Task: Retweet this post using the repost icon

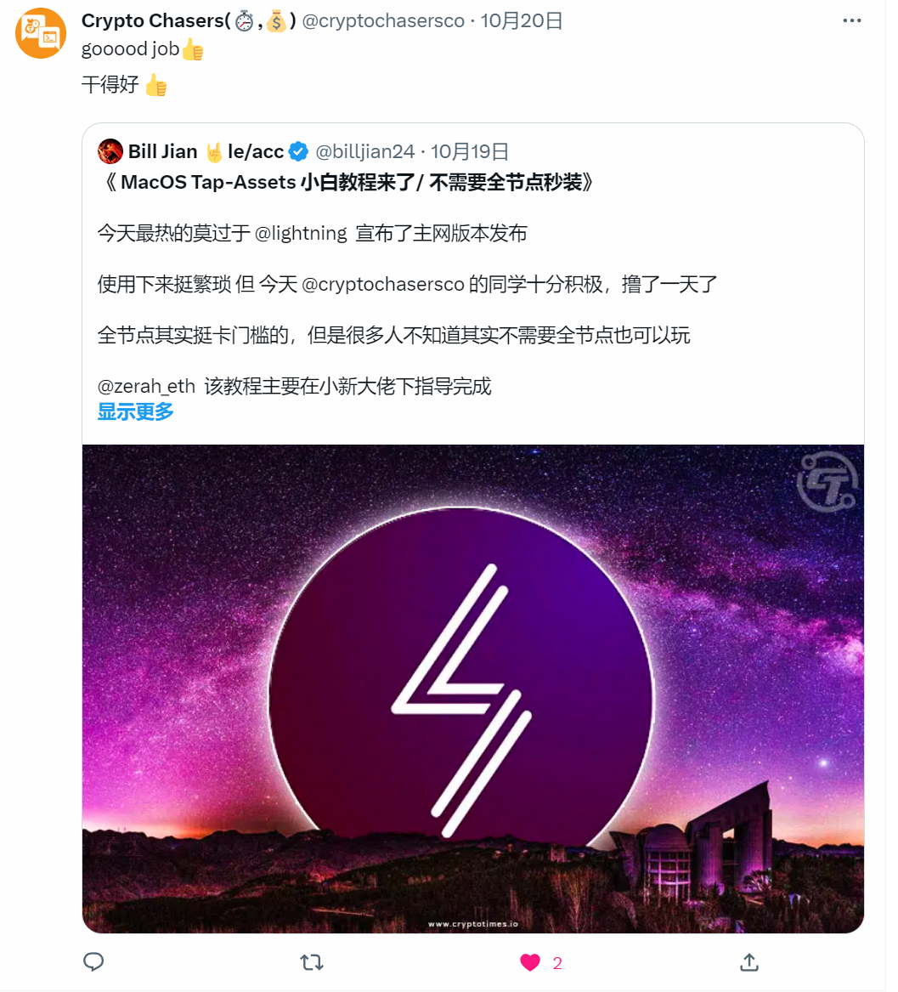Action: 311,962
